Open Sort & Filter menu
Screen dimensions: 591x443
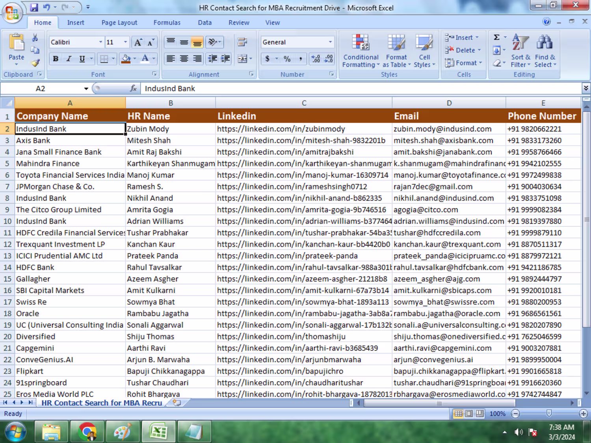click(520, 50)
